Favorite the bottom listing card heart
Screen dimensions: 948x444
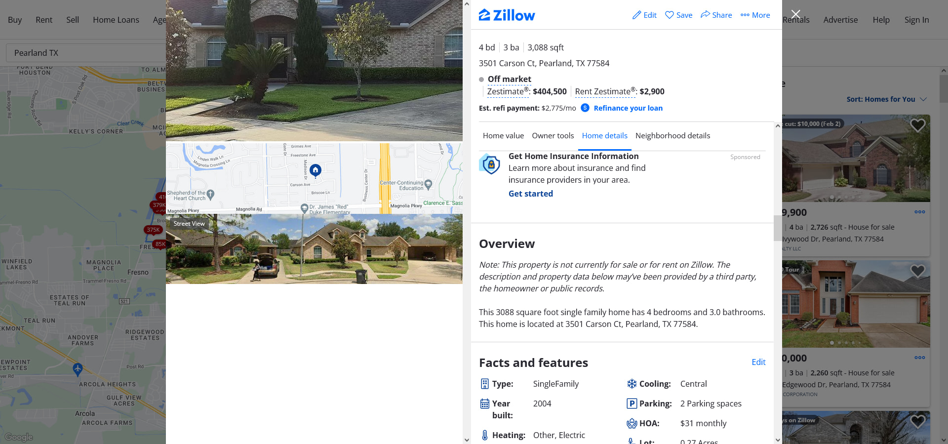click(x=917, y=421)
